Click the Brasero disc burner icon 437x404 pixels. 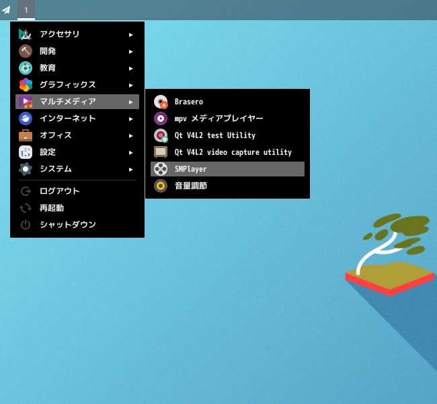pos(161,102)
